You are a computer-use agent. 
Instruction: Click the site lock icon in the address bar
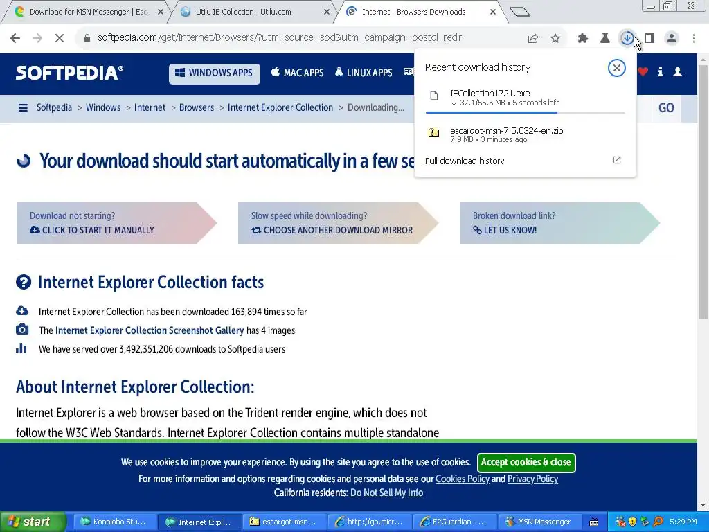click(x=87, y=38)
